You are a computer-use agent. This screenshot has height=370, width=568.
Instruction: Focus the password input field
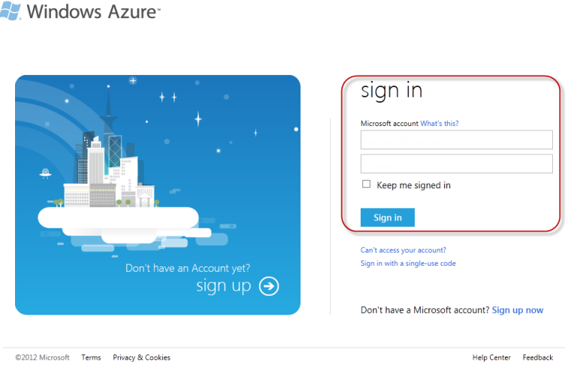point(457,164)
